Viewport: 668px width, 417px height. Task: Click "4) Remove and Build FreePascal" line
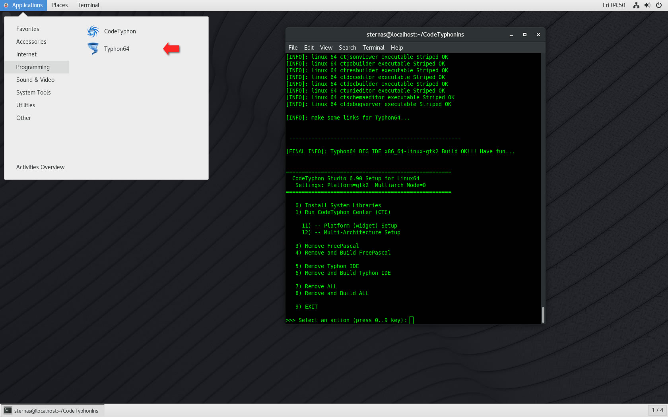(x=343, y=253)
